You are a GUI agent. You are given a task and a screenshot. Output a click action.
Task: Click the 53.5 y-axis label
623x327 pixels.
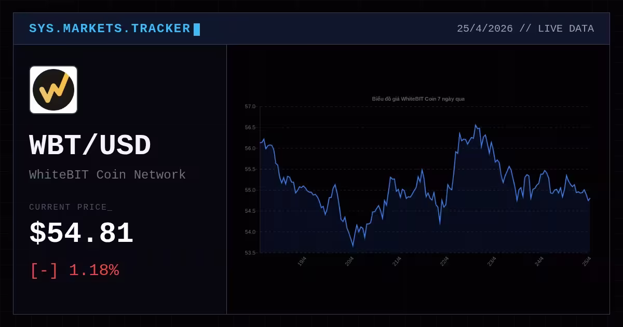pos(250,253)
